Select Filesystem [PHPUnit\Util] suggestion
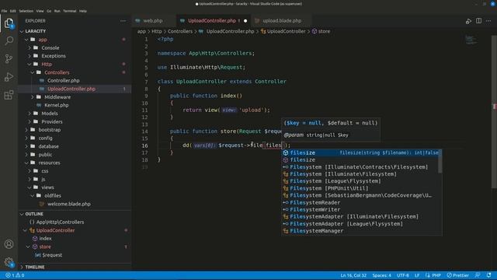 click(x=360, y=188)
